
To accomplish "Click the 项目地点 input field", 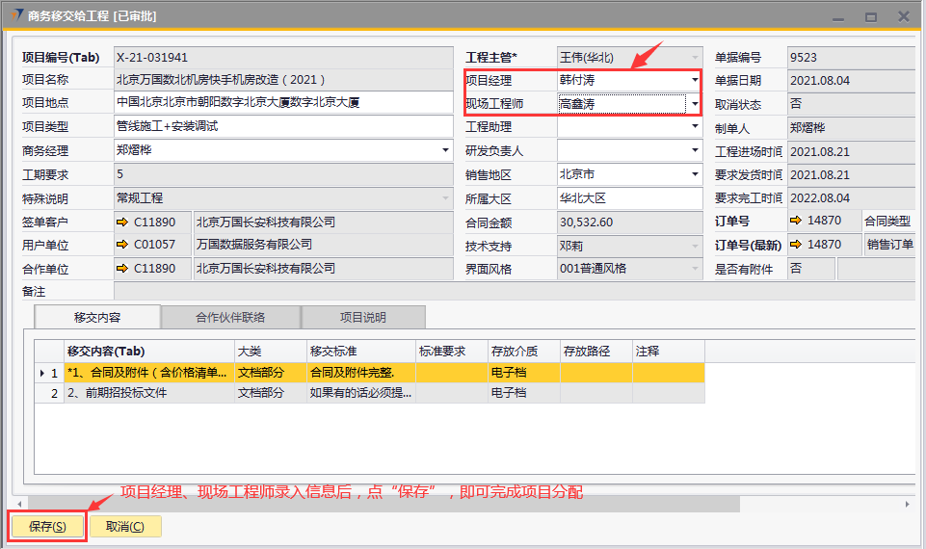I will 282,103.
